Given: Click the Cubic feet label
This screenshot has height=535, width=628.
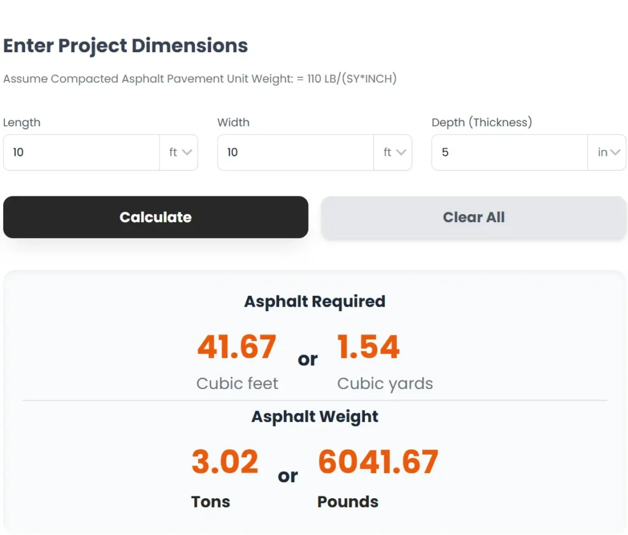Looking at the screenshot, I should [237, 383].
